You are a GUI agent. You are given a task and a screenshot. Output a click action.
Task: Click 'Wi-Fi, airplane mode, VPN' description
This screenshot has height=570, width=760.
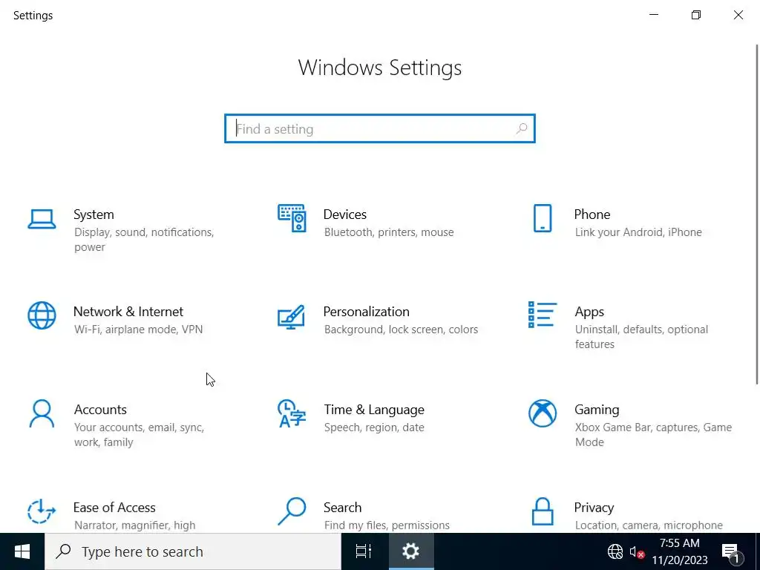(x=138, y=330)
